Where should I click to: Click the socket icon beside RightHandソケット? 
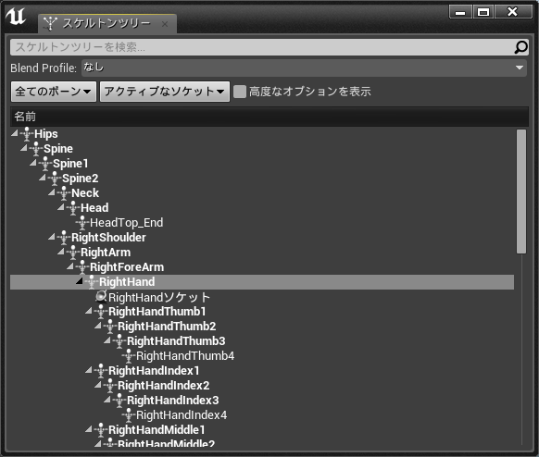pyautogui.click(x=101, y=296)
